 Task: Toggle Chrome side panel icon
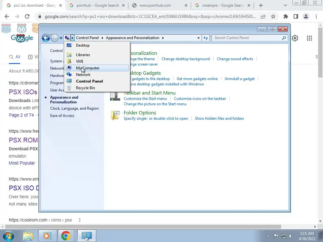click(x=296, y=16)
